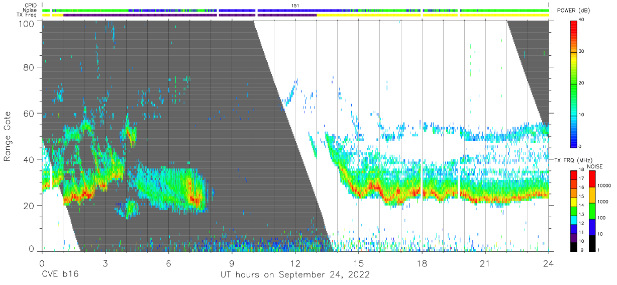
Task: Click the POWER (dB) colorbar title
Action: pyautogui.click(x=573, y=11)
